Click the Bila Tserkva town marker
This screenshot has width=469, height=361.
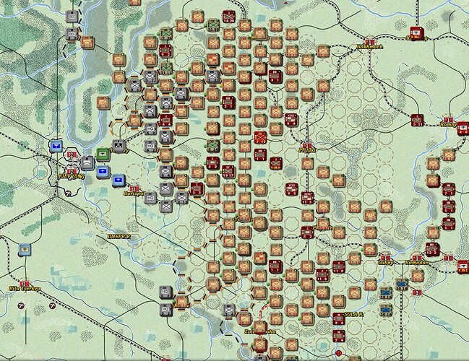(x=25, y=284)
